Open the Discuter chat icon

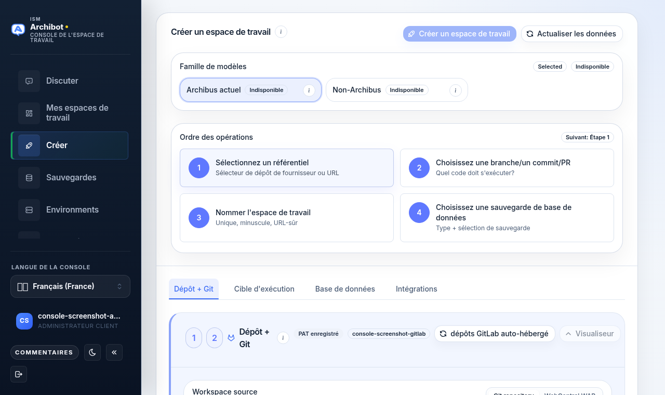coord(29,81)
